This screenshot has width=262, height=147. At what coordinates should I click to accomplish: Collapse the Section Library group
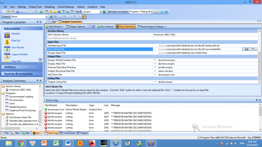[x=46, y=31]
